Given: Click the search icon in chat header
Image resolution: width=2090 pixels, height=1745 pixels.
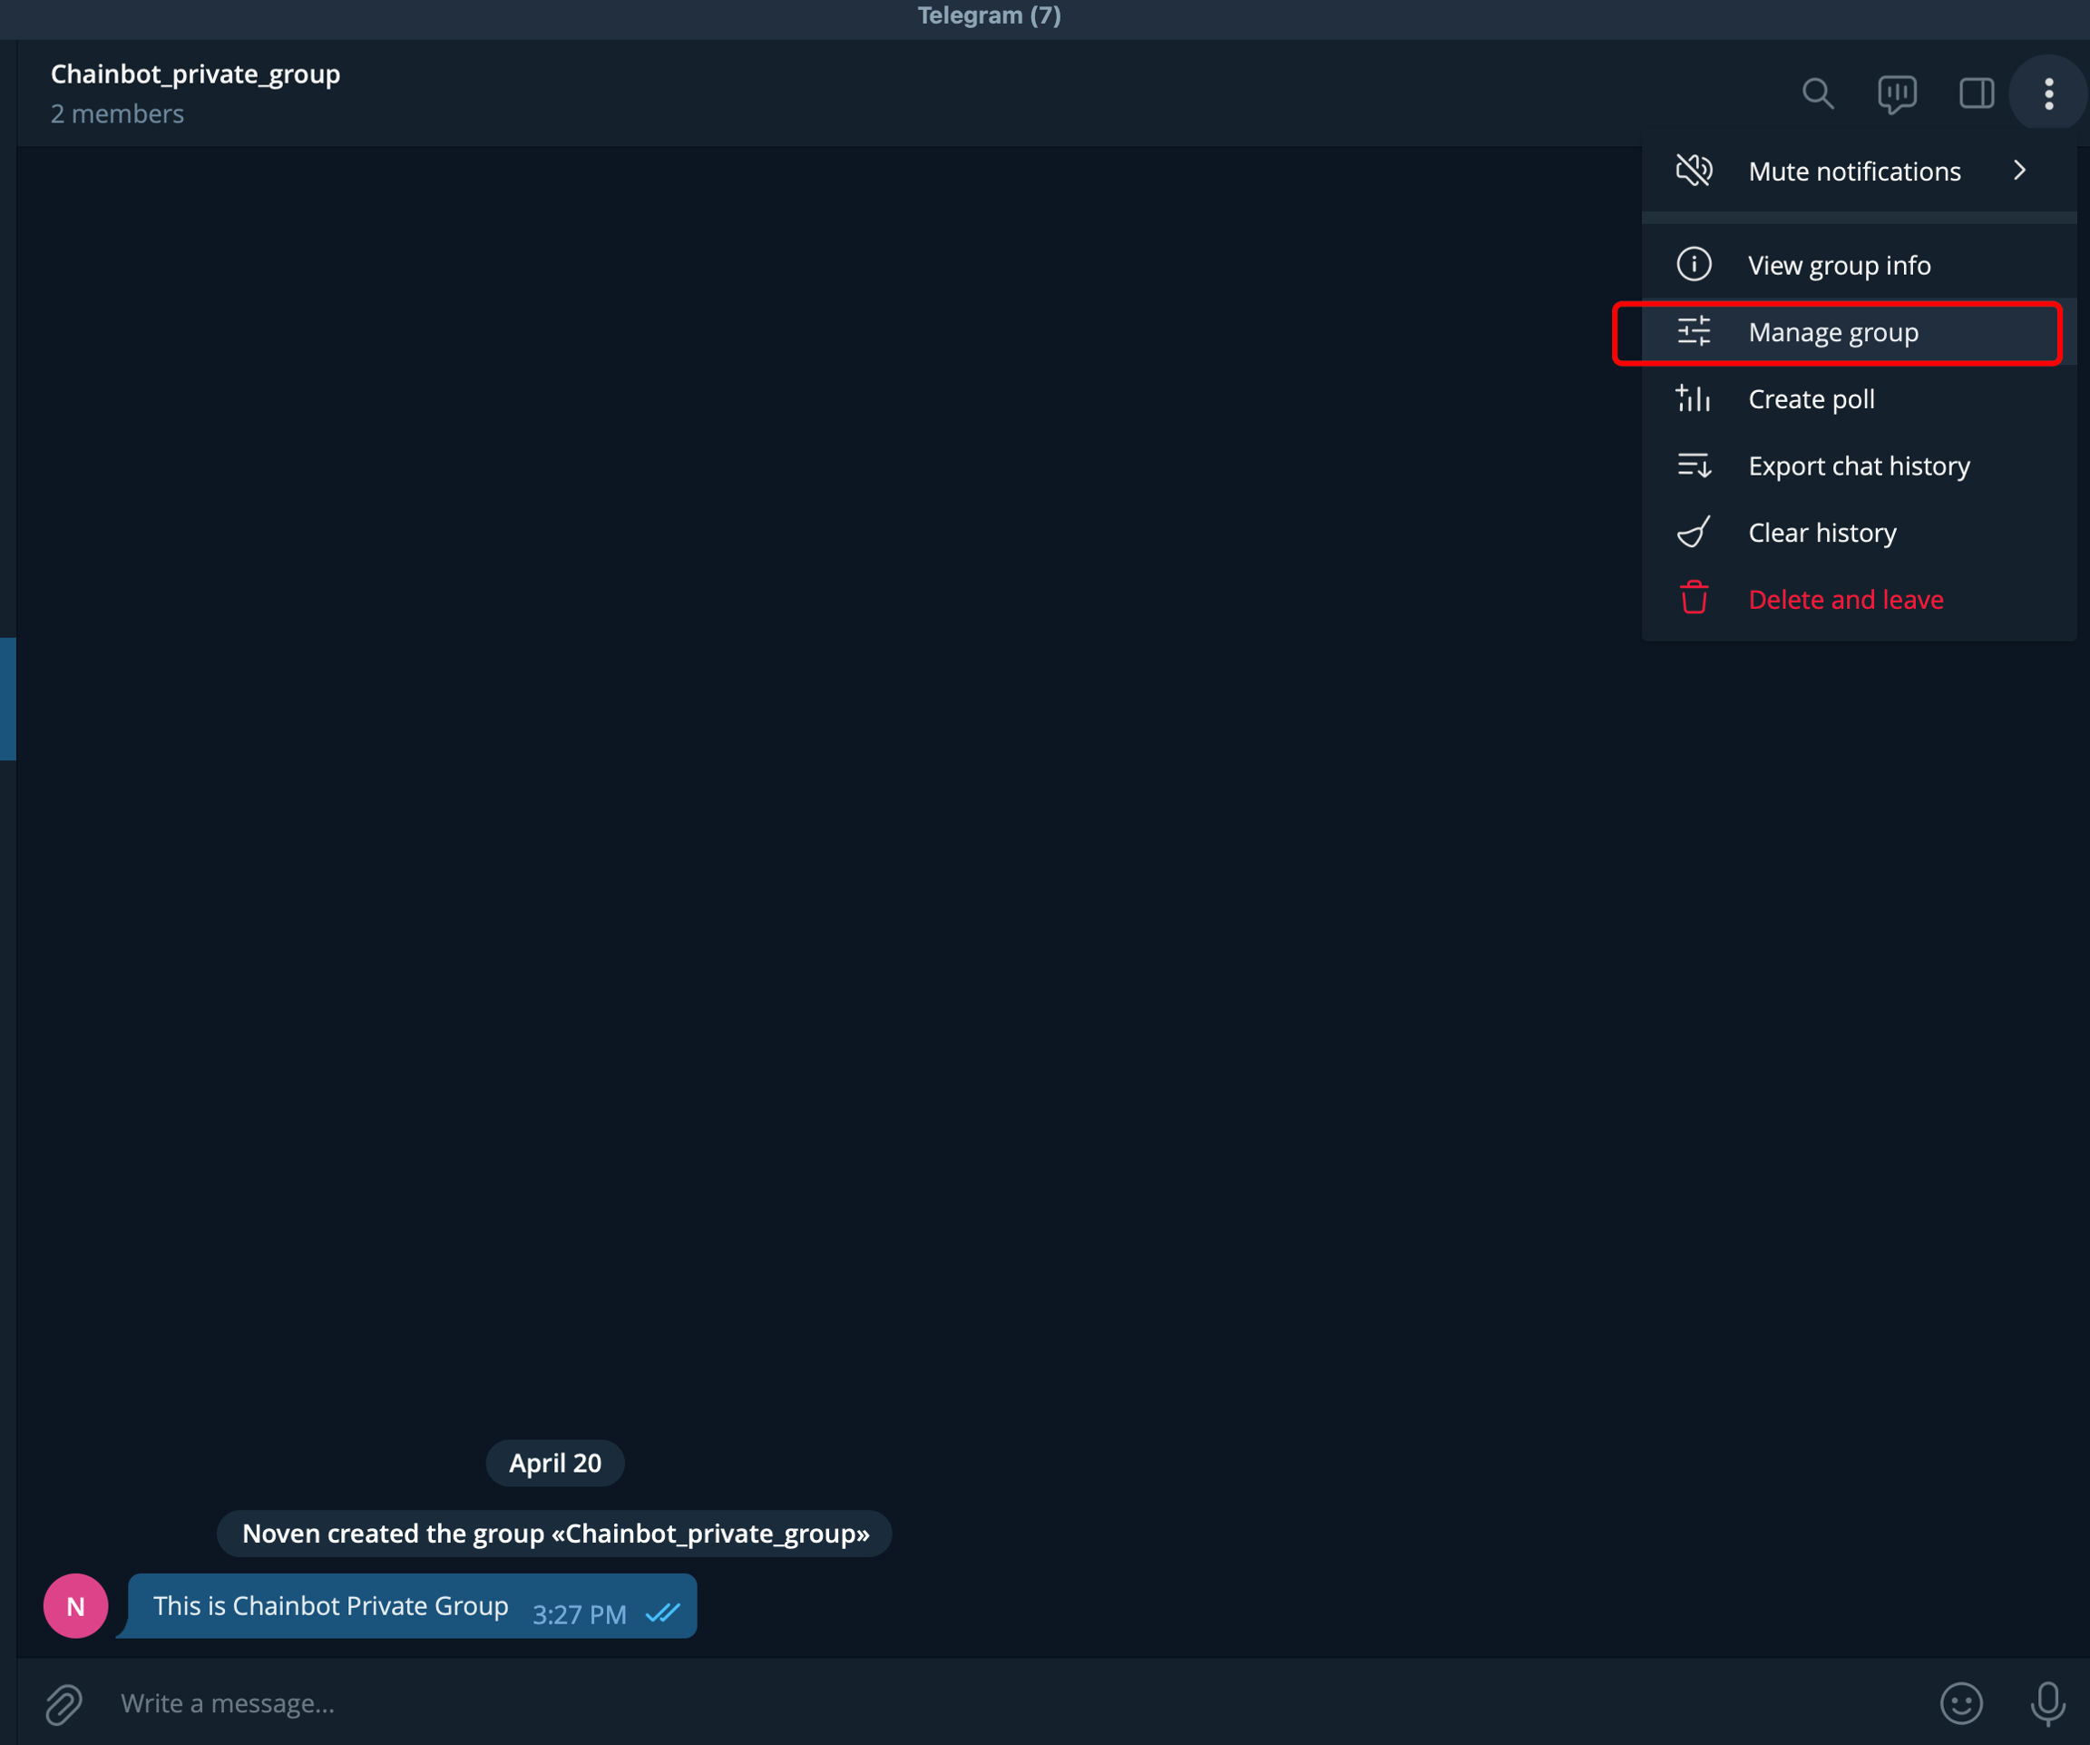Looking at the screenshot, I should click(1817, 93).
